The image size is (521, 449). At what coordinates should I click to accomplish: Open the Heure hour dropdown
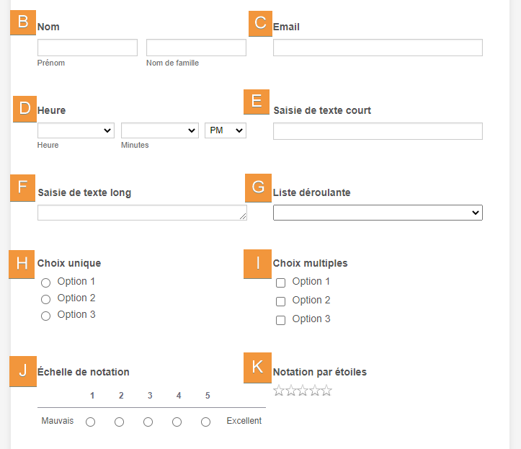tap(76, 130)
